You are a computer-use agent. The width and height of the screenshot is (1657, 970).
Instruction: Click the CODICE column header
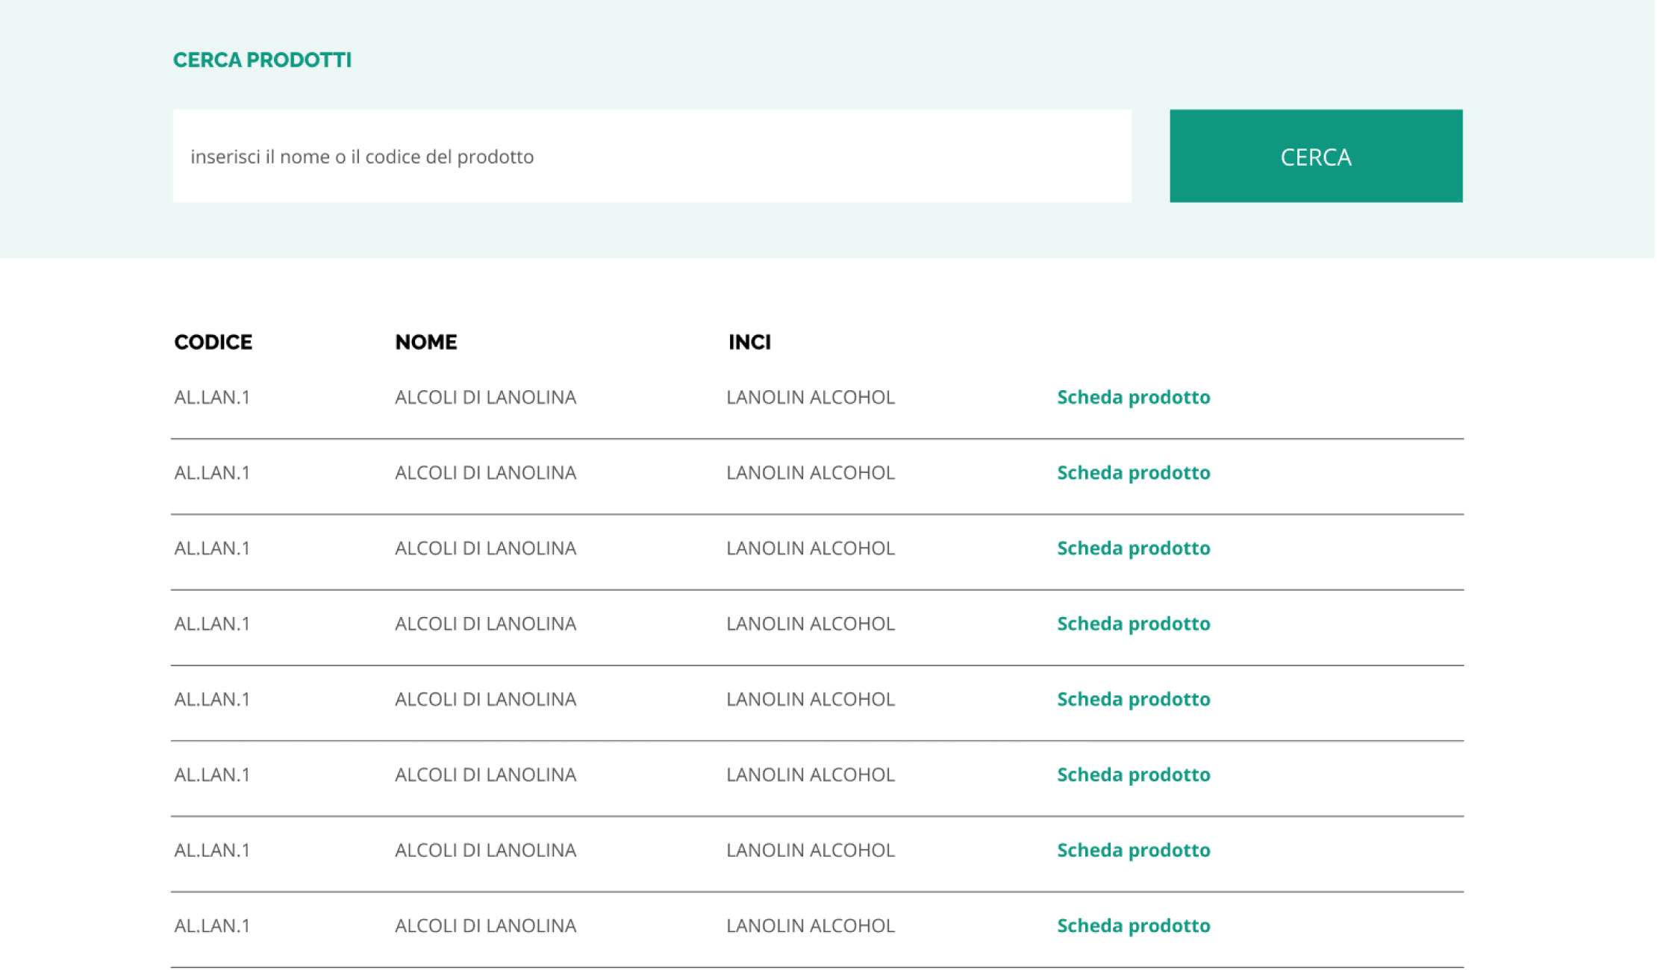(x=213, y=342)
